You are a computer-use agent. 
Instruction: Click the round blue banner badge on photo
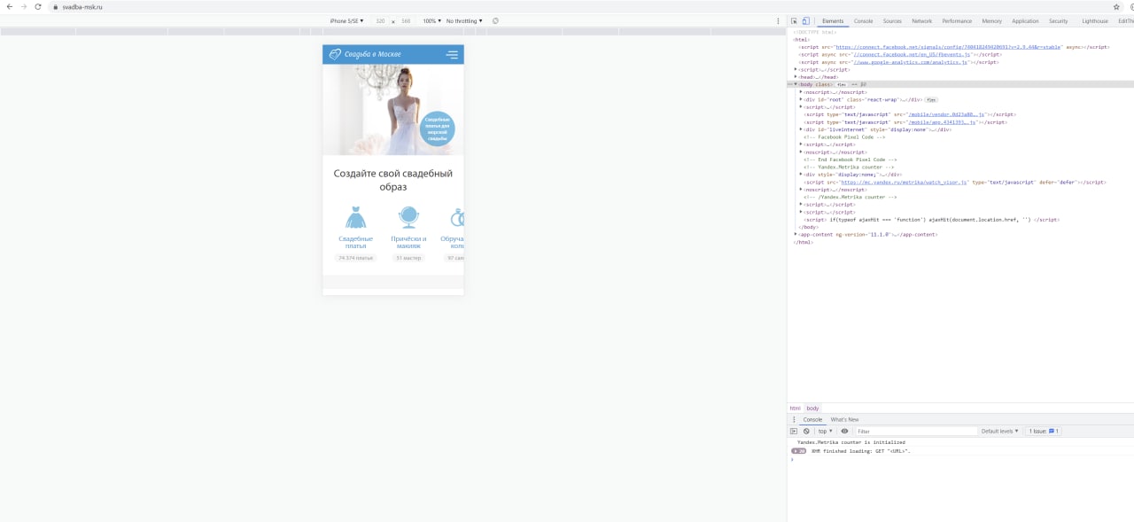click(437, 129)
